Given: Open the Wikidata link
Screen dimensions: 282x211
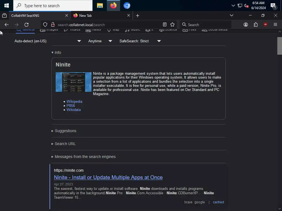Looking at the screenshot, I should pos(74,110).
